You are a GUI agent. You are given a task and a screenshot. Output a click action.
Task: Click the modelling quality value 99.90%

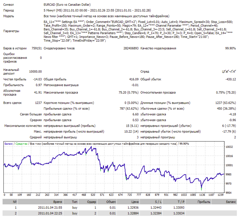pos(230,48)
